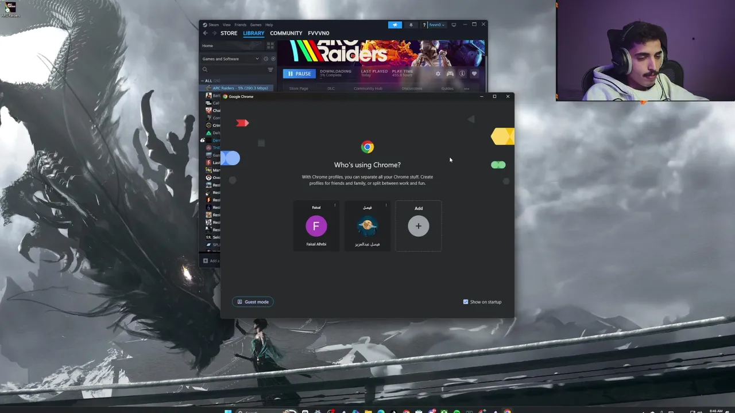Open Faisal profile three-dot menu
Image resolution: width=735 pixels, height=413 pixels.
click(x=335, y=205)
